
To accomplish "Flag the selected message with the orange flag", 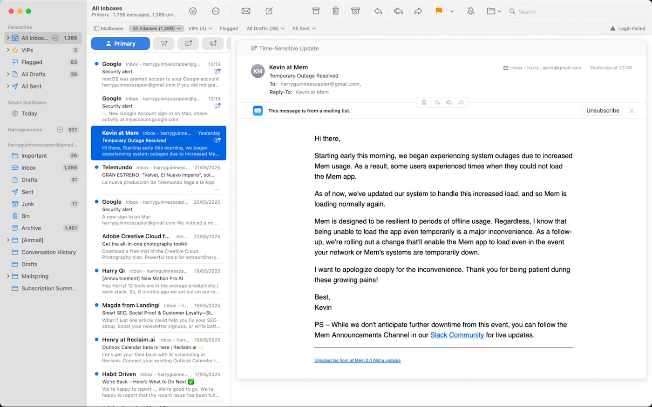I will (439, 11).
